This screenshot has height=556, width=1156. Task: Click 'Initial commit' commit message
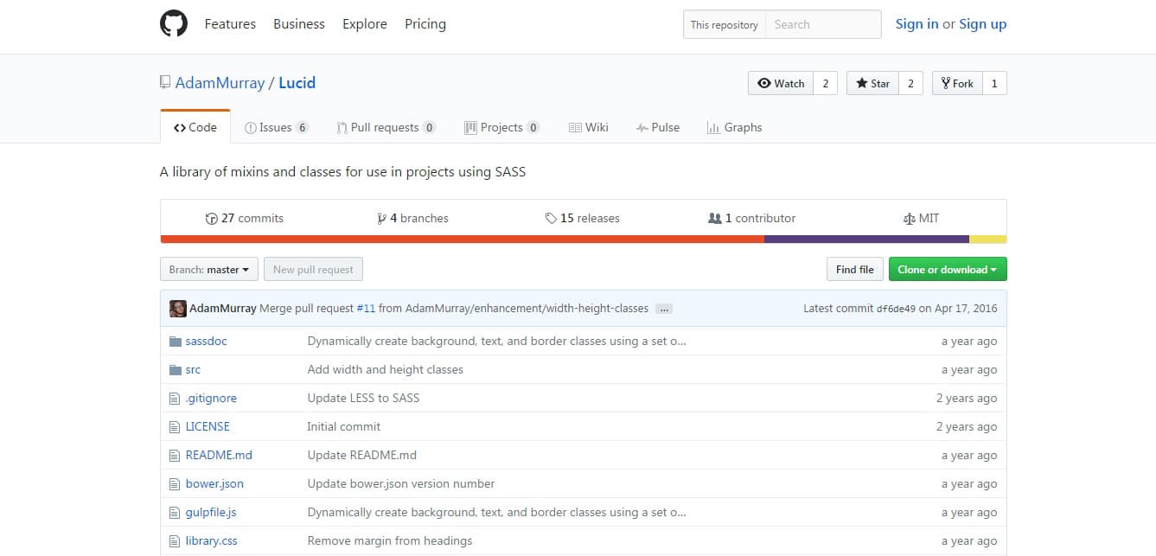(x=343, y=426)
